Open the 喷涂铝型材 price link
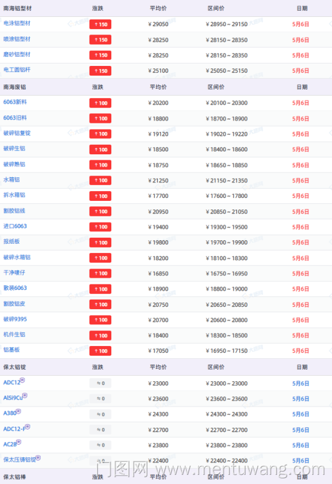The image size is (332, 484). click(17, 39)
